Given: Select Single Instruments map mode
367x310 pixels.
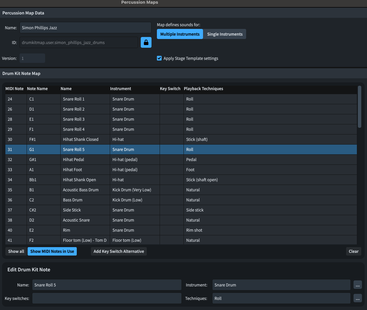Looking at the screenshot, I should [225, 34].
